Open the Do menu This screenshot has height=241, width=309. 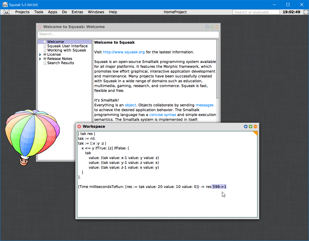coord(64,12)
